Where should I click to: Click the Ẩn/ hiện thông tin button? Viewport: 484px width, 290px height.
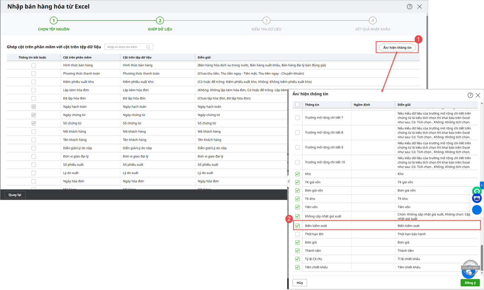(397, 47)
